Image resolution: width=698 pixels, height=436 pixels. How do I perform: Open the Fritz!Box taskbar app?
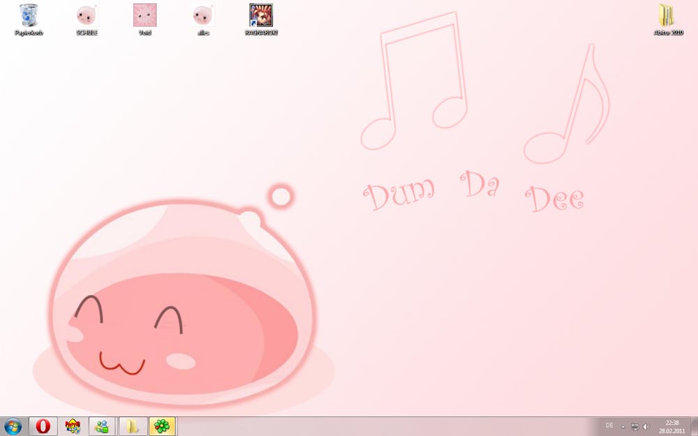click(x=73, y=426)
